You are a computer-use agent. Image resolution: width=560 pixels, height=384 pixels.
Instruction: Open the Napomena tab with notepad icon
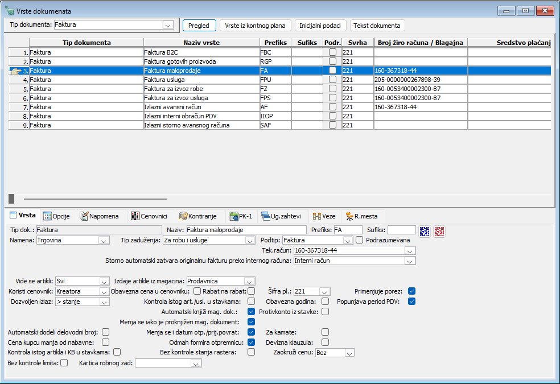pyautogui.click(x=84, y=216)
